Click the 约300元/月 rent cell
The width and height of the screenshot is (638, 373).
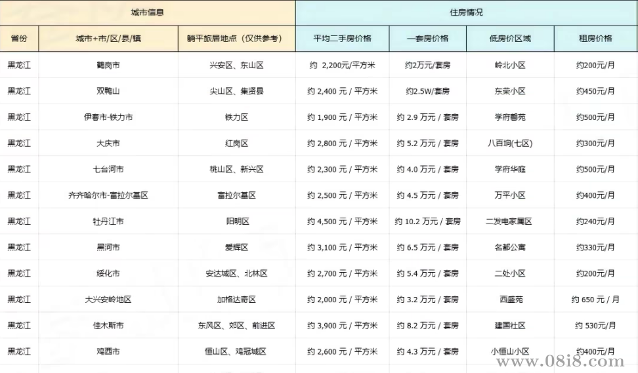(x=596, y=143)
